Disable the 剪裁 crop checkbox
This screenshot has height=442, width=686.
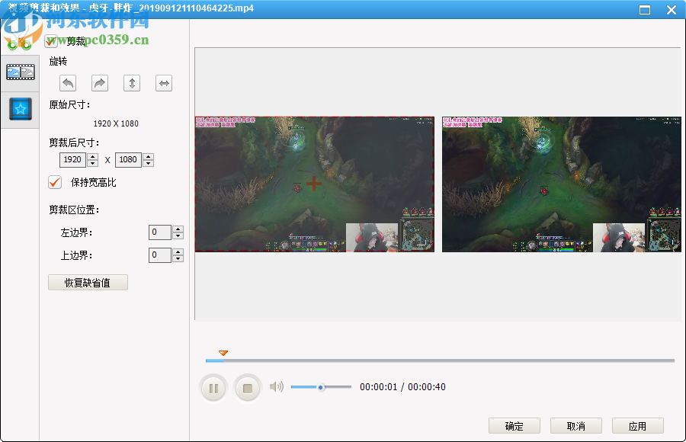coord(51,41)
